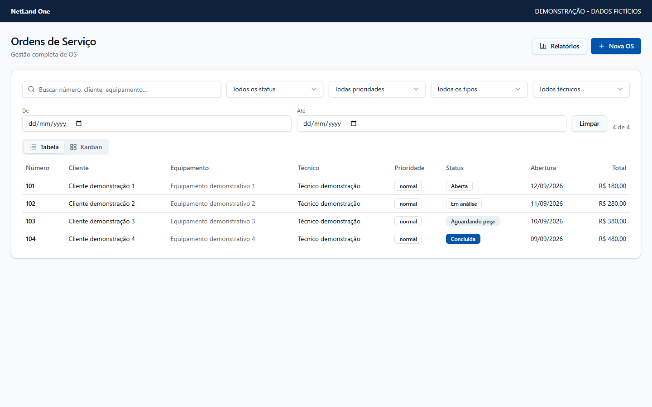The width and height of the screenshot is (652, 407).
Task: Click the De date input field
Action: pyautogui.click(x=157, y=123)
